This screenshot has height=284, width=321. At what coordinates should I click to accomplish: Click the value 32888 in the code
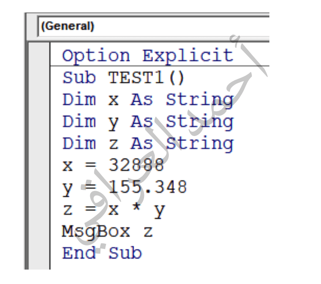[136, 165]
